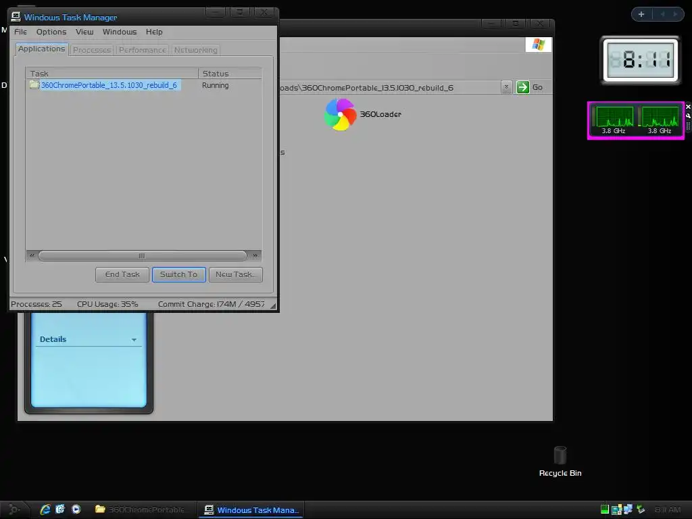692x519 pixels.
Task: Click the CPU Usage: 35% status entry
Action: pos(107,304)
